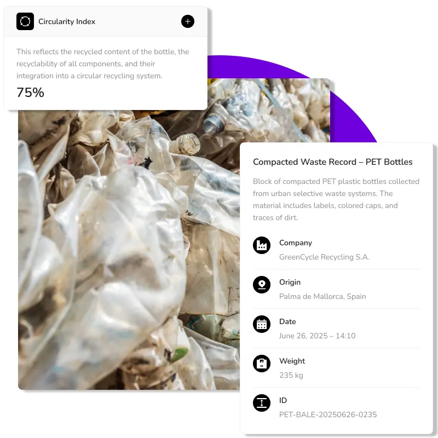Click the Palma de Mallorca, Spain origin
The image size is (438, 438).
click(322, 296)
